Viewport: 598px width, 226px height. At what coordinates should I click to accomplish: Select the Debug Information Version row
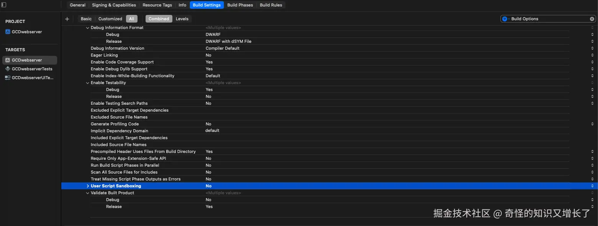point(329,48)
